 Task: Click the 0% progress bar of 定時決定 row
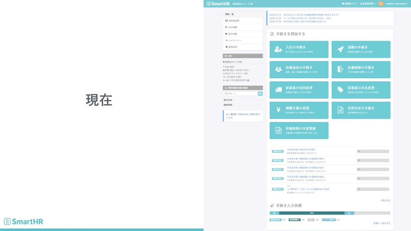tap(373, 151)
